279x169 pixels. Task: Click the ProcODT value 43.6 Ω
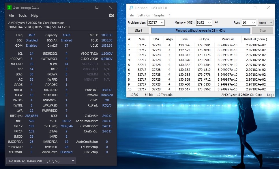tap(107, 90)
